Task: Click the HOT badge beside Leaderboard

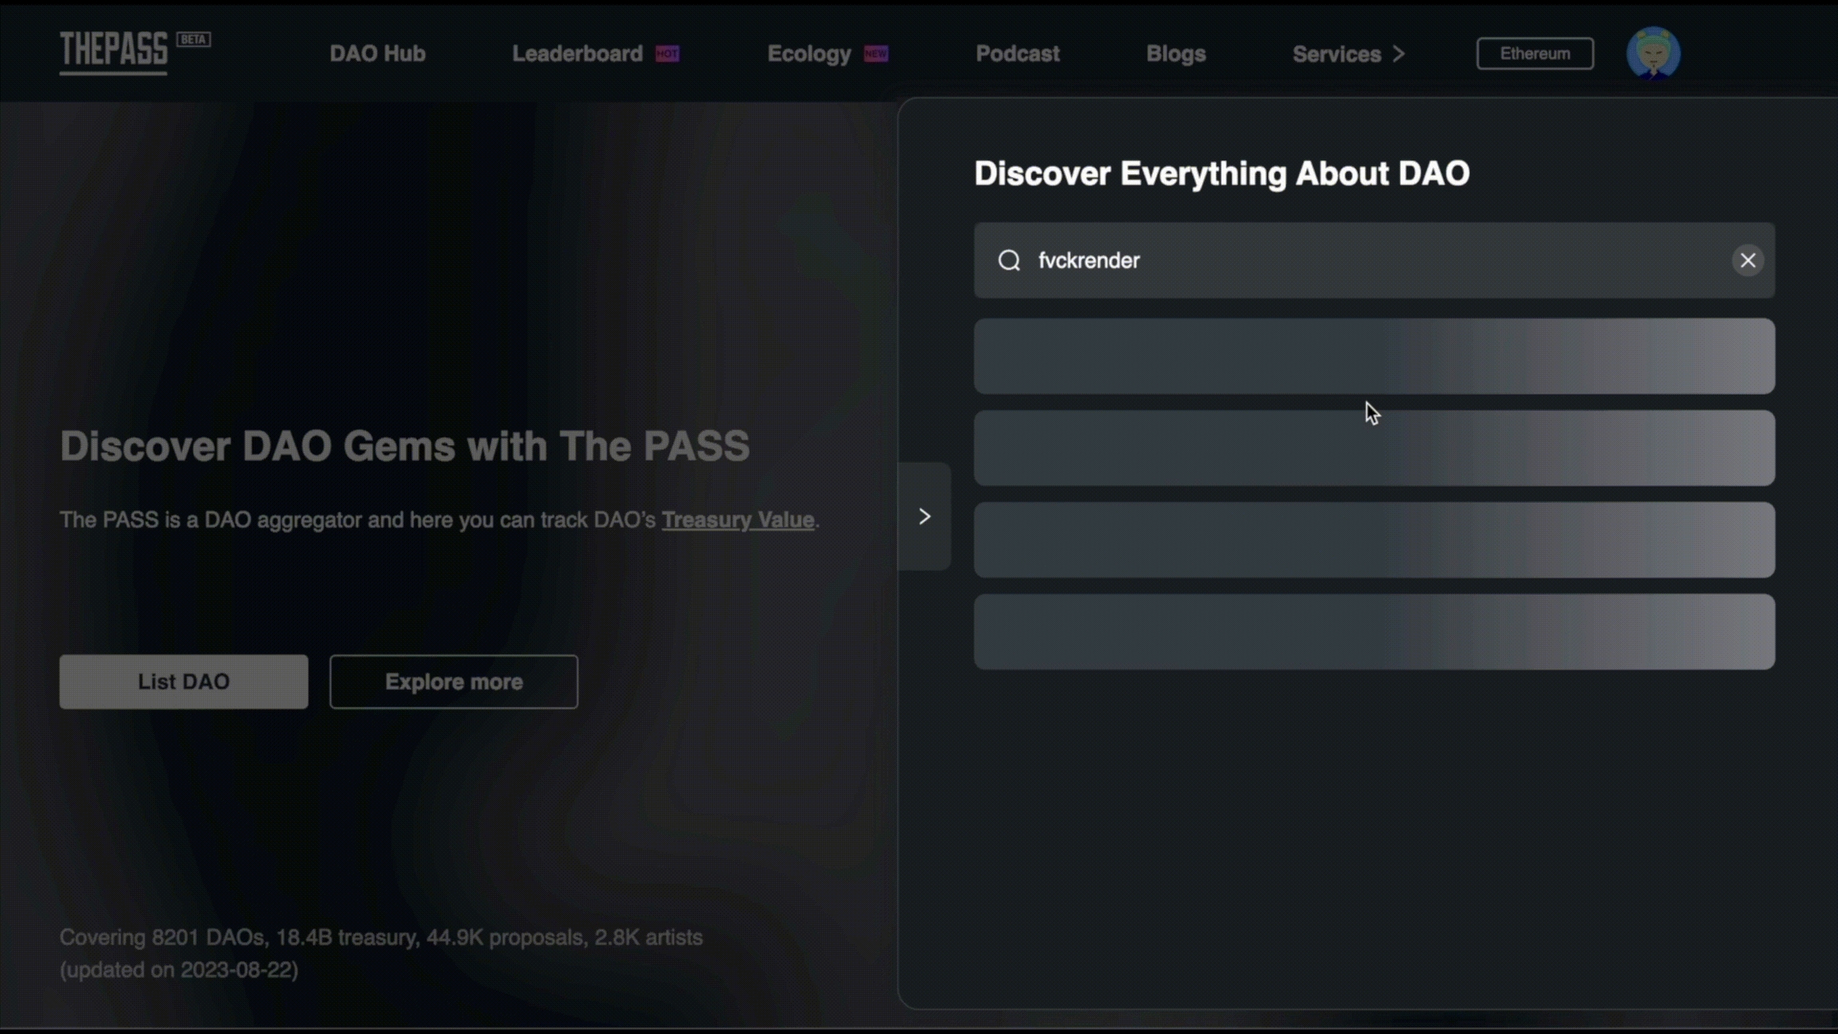Action: coord(667,53)
